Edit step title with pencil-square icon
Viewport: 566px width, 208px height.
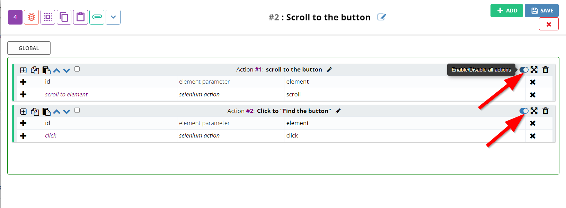click(381, 17)
